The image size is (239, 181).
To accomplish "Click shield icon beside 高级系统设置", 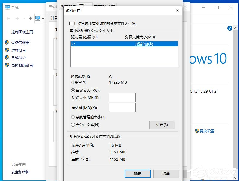I will point(7,65).
